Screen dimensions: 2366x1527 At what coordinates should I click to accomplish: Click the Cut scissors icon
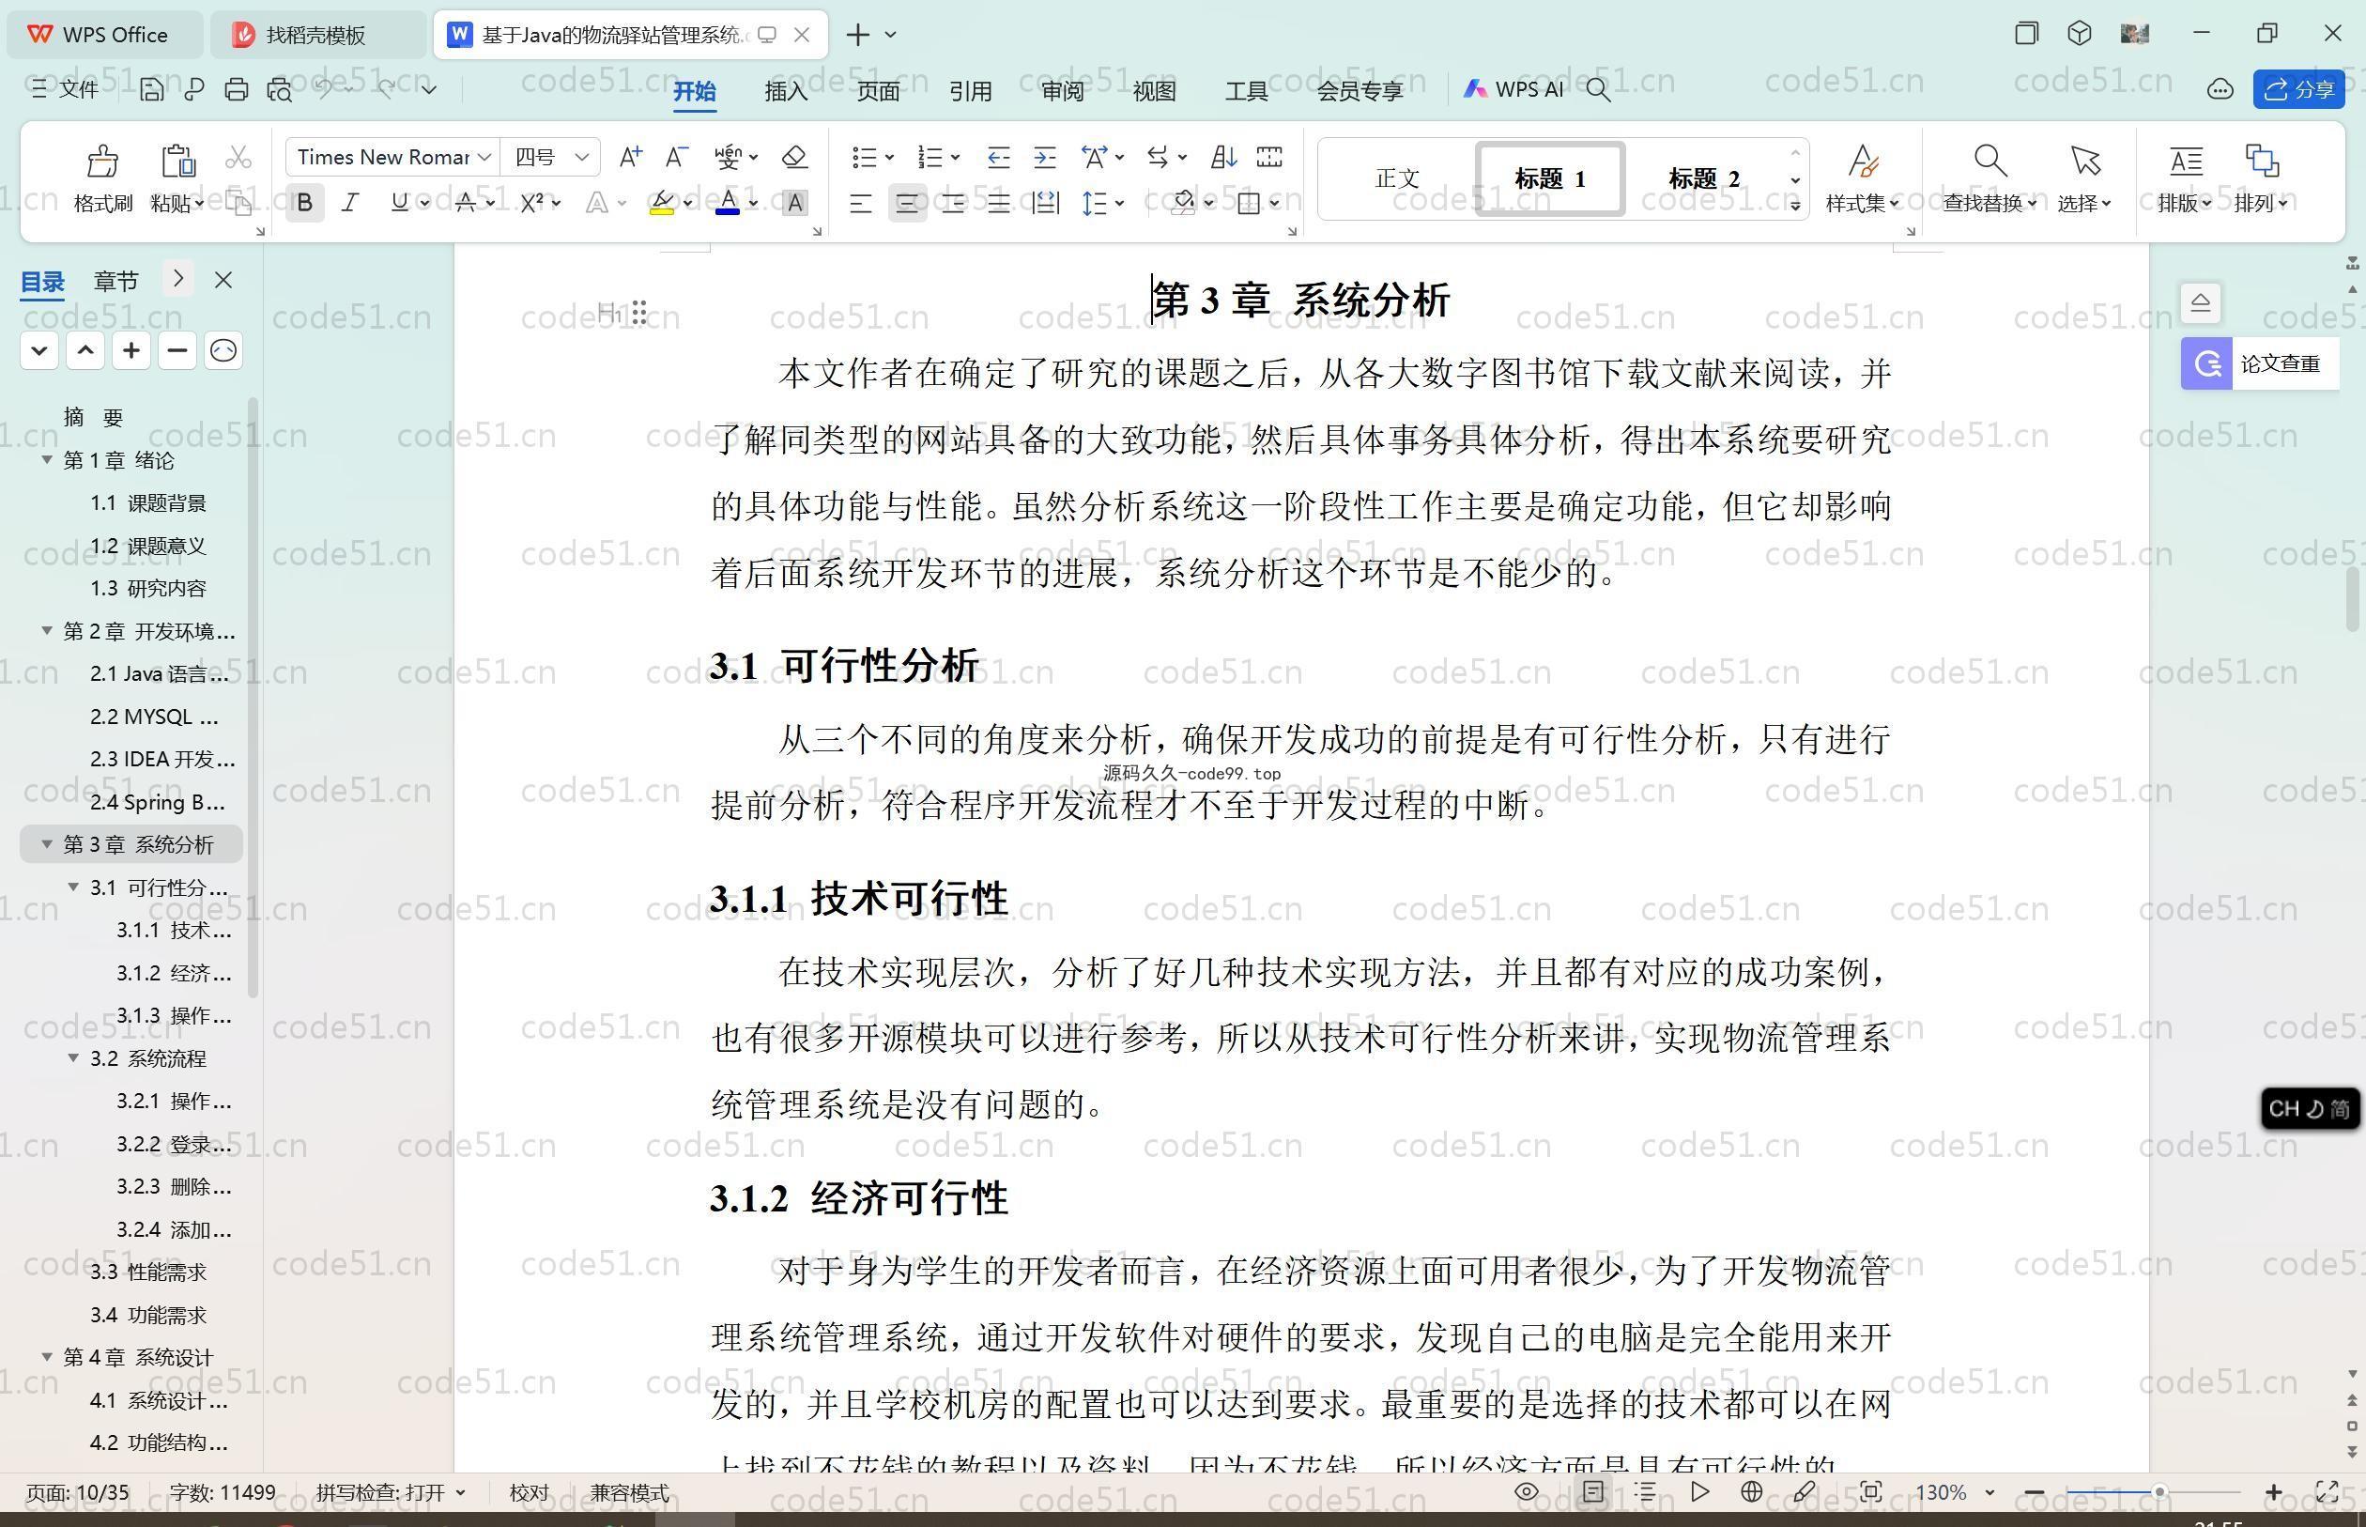[238, 158]
